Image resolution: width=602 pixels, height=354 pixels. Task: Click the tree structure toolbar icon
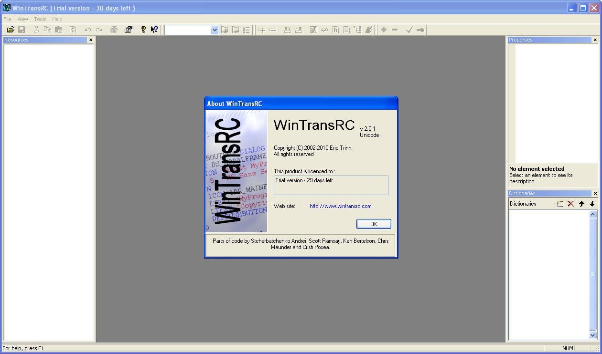tap(357, 30)
